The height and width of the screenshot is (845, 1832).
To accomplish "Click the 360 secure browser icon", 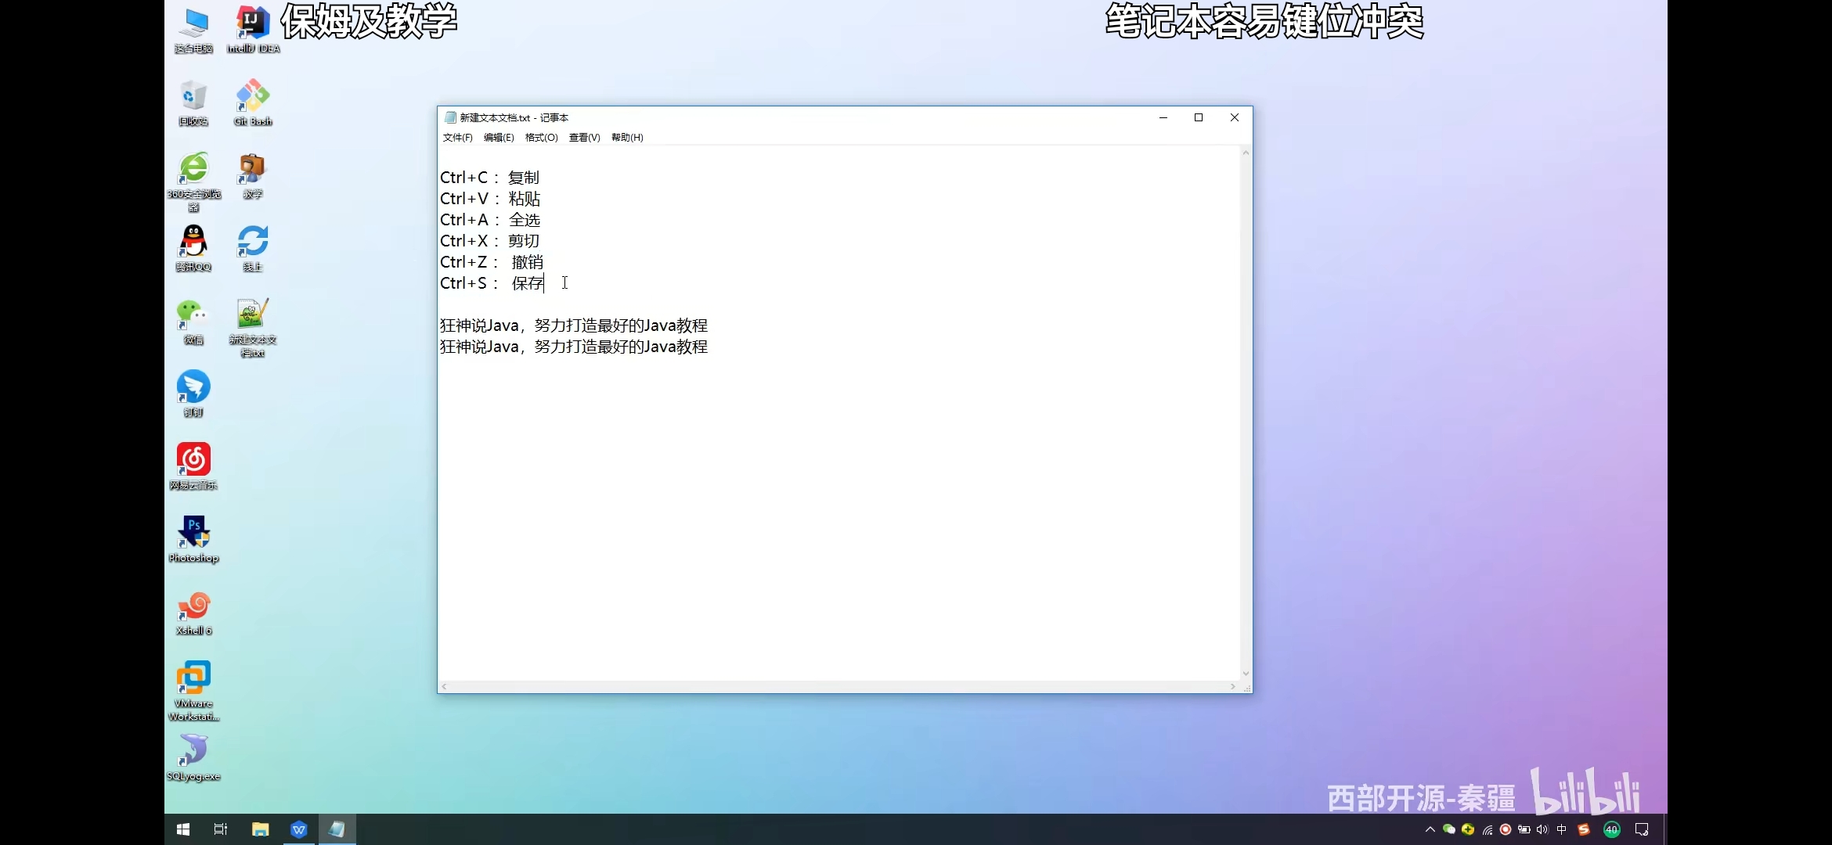I will (193, 170).
